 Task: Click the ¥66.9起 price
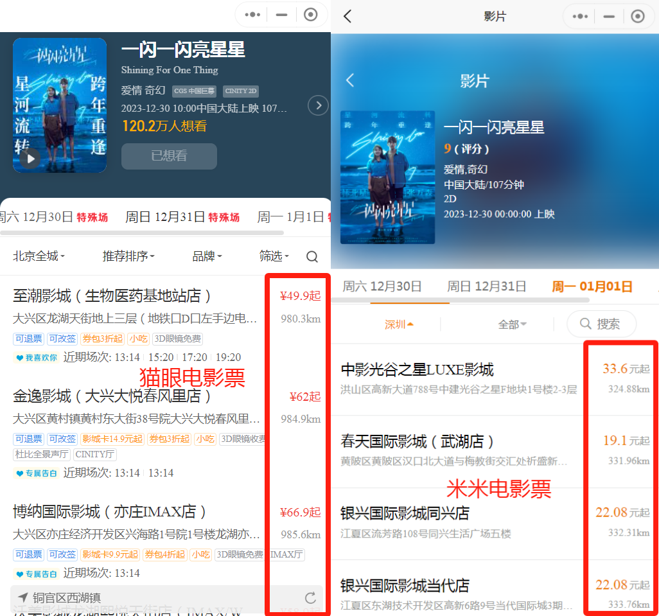coord(300,512)
